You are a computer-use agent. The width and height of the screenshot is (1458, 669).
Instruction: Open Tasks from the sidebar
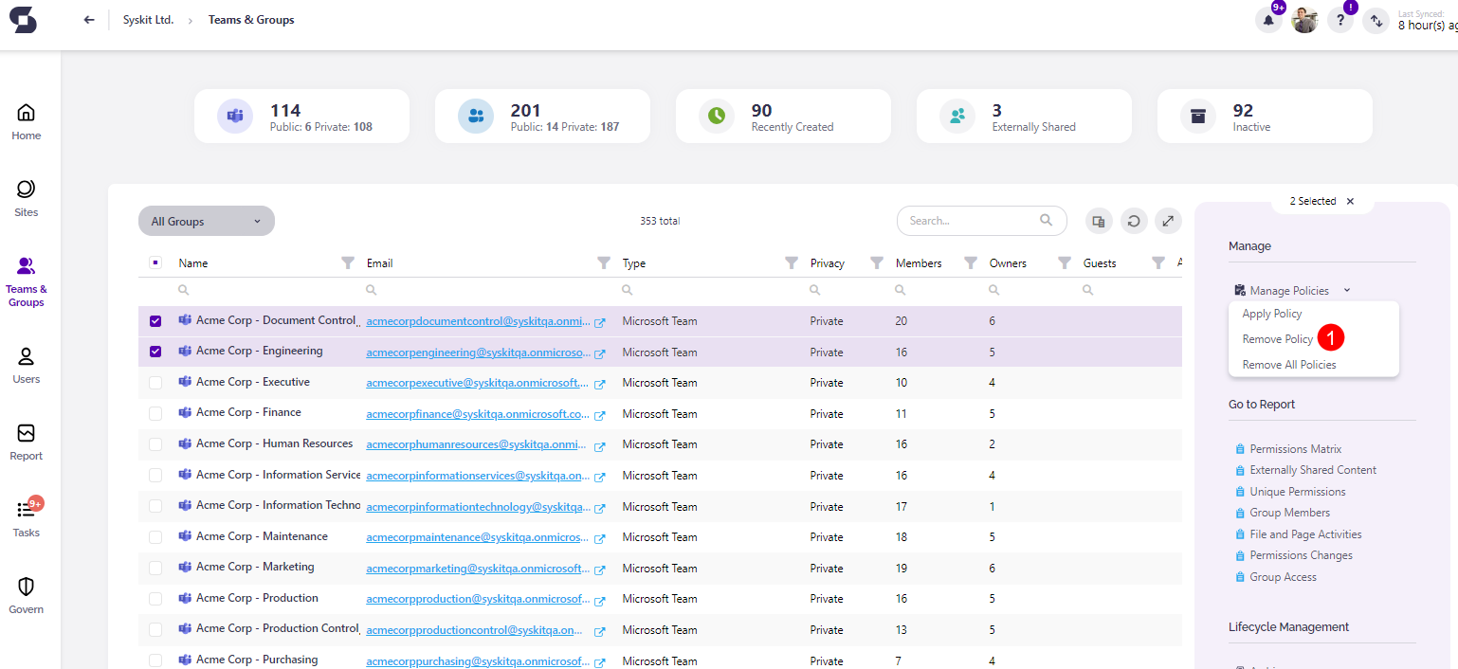tap(26, 517)
